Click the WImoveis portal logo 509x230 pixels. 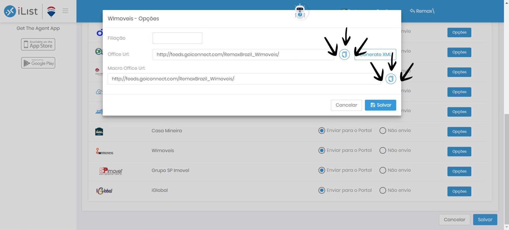click(x=105, y=151)
